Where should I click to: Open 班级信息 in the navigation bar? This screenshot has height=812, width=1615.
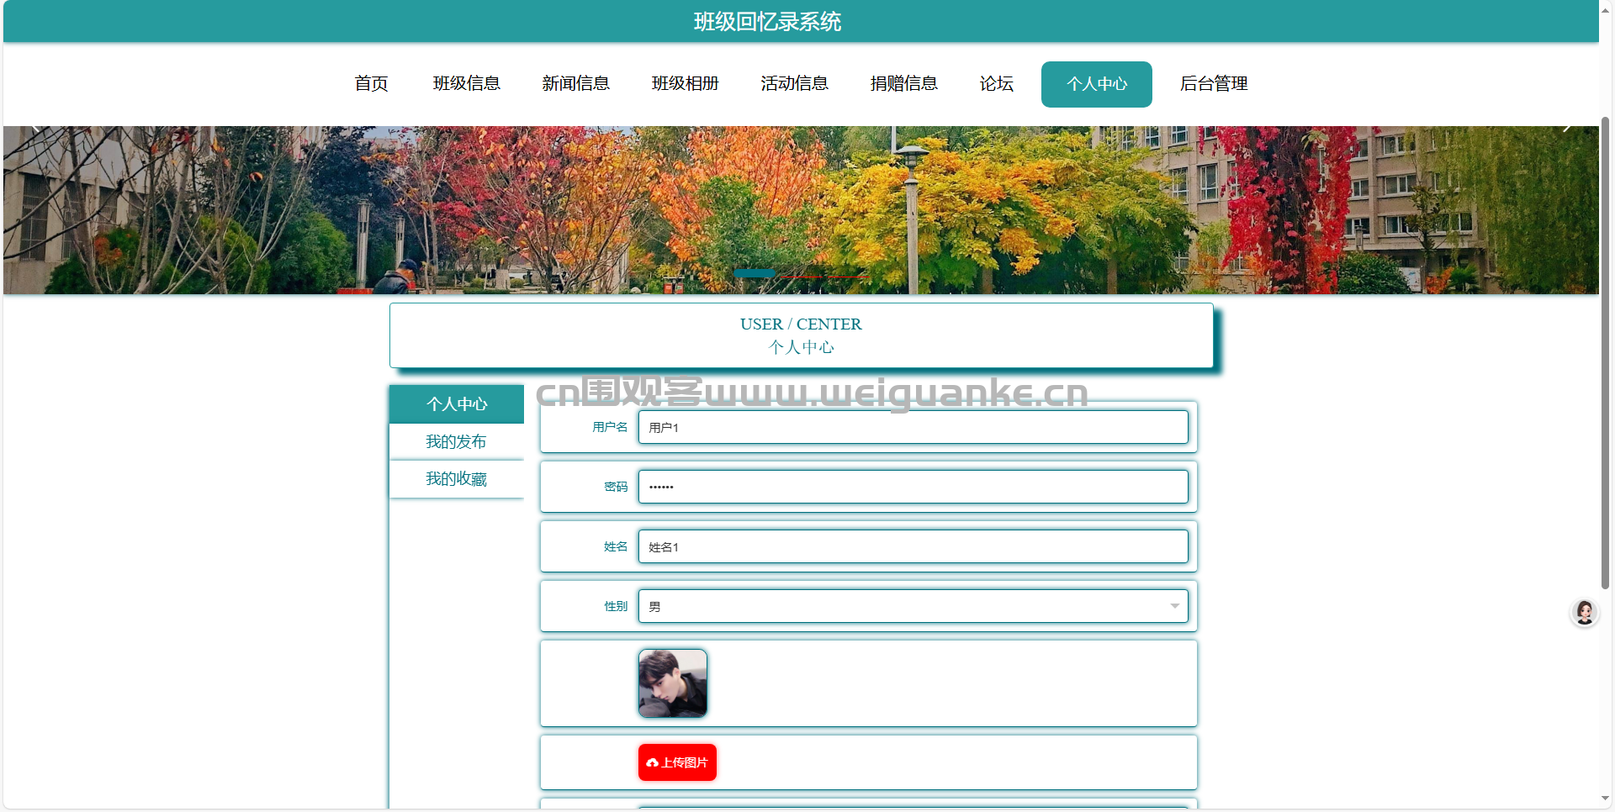(467, 84)
